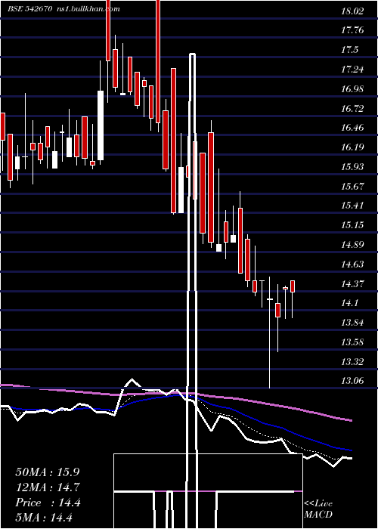Click the '5MA : 14.4' readout
The width and height of the screenshot is (378, 529).
click(x=44, y=517)
